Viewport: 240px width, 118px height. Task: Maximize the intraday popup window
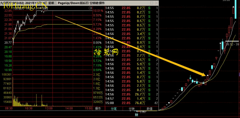(152, 3)
